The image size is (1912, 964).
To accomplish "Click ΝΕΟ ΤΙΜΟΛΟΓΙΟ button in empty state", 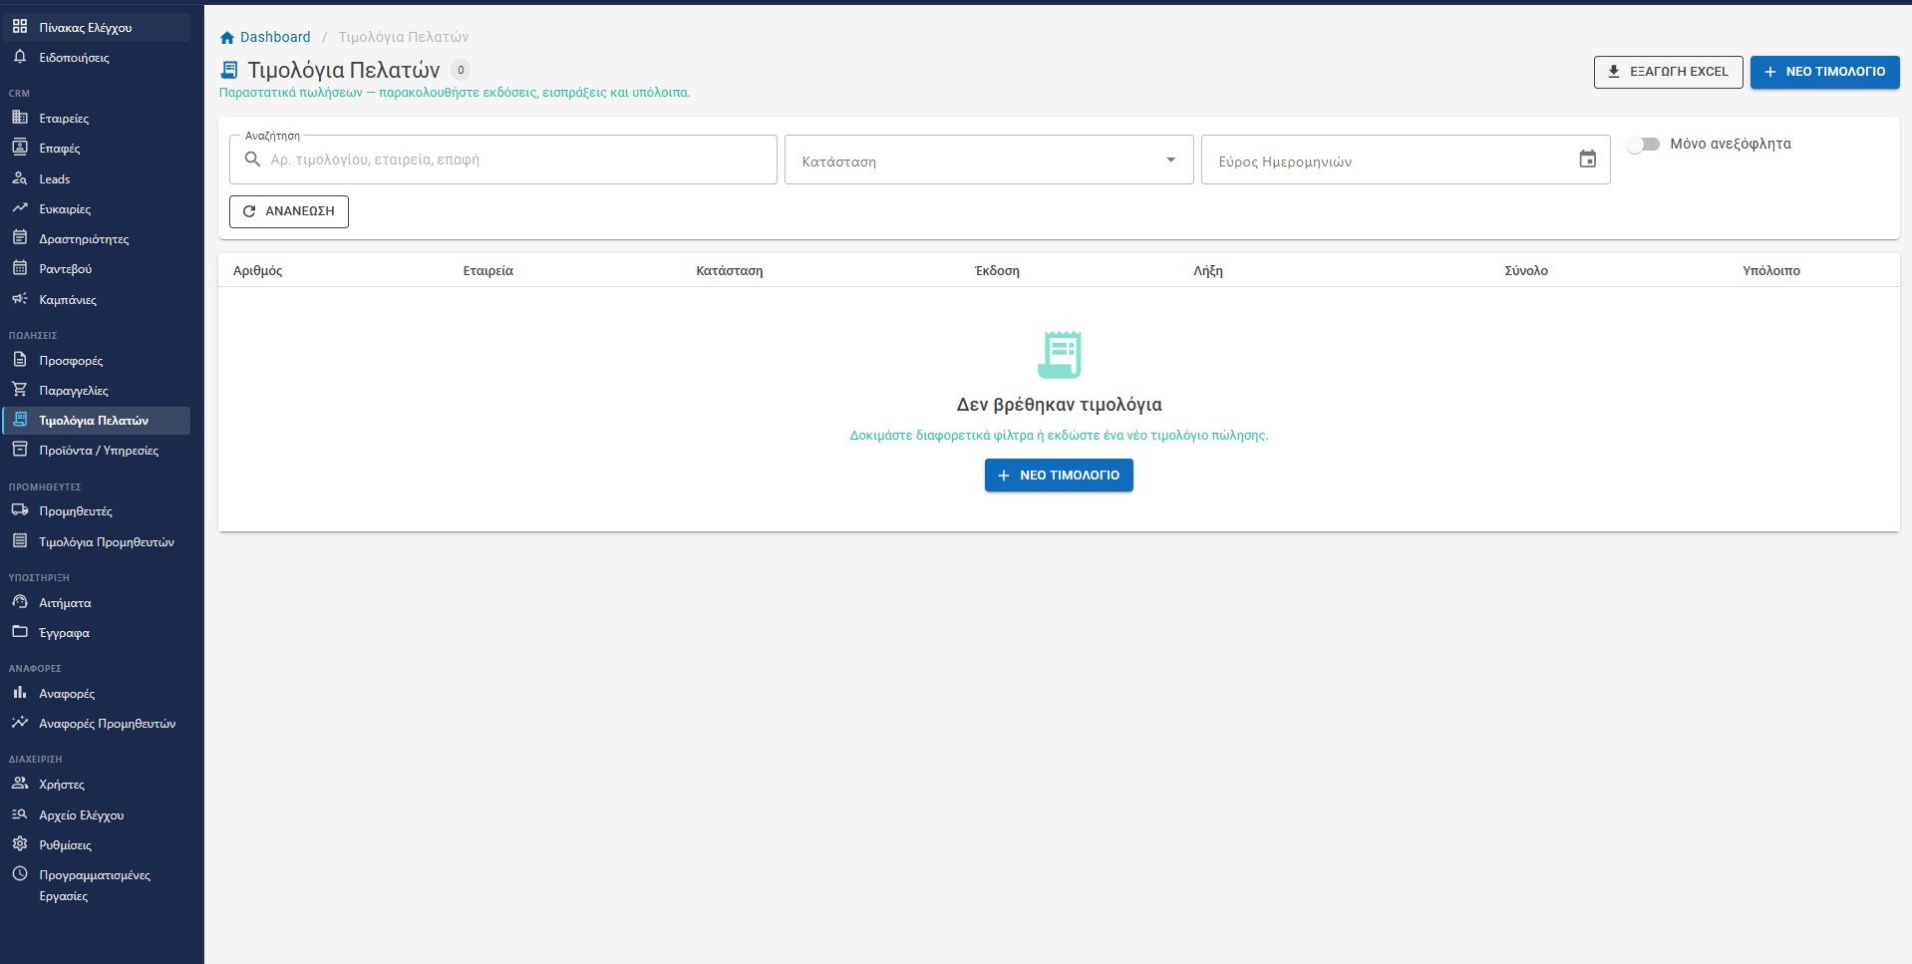I will click(x=1059, y=476).
